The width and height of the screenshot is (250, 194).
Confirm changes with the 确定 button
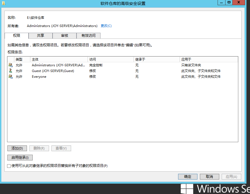coord(187,177)
